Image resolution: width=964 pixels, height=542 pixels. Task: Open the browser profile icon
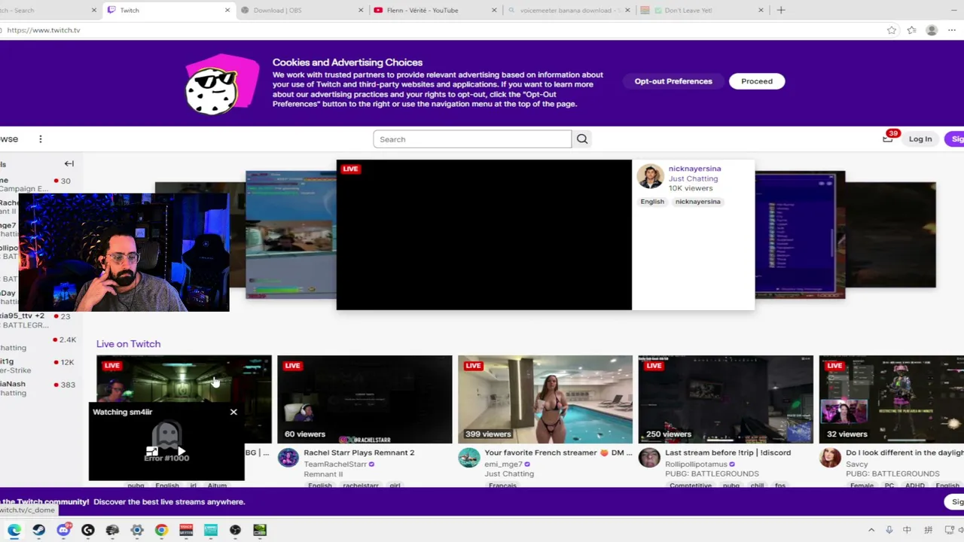(x=932, y=30)
